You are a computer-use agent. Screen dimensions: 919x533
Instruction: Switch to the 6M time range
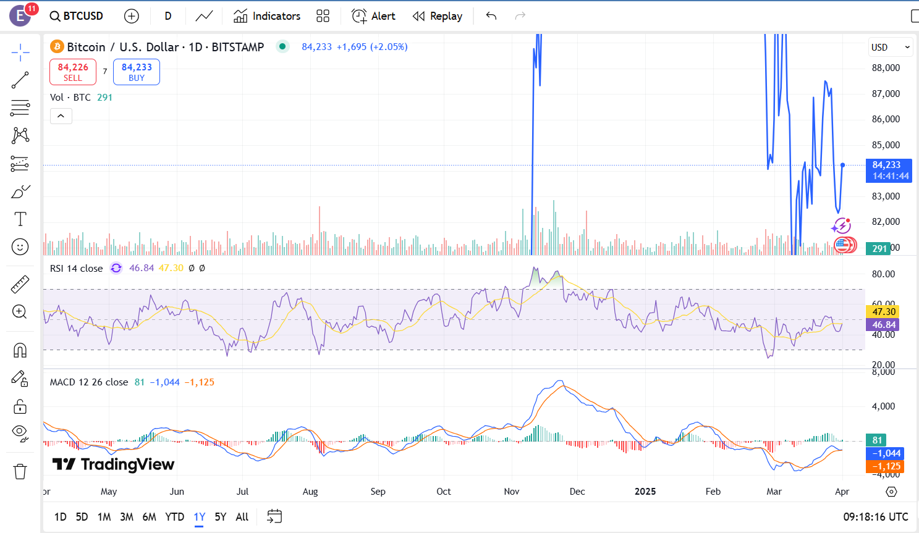click(x=149, y=517)
